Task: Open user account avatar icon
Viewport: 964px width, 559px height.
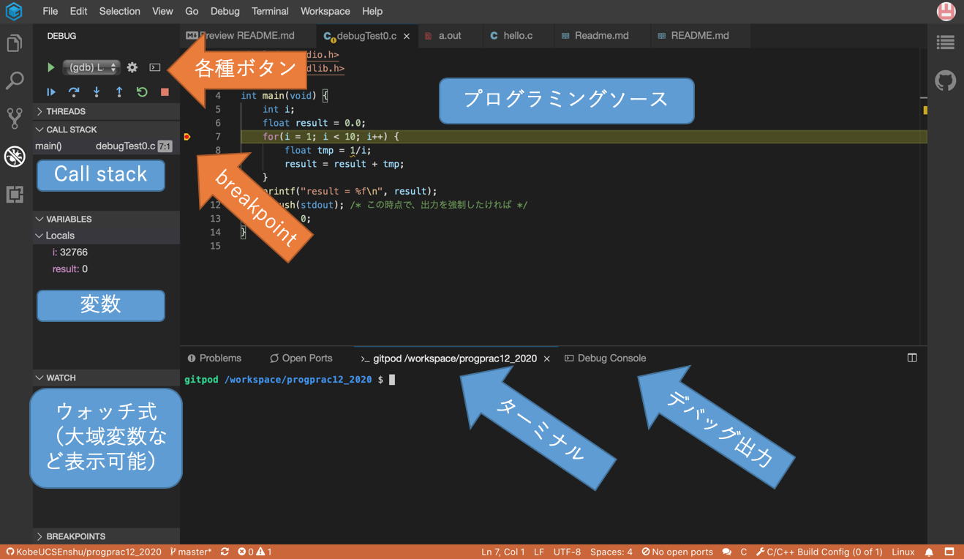Action: tap(946, 11)
